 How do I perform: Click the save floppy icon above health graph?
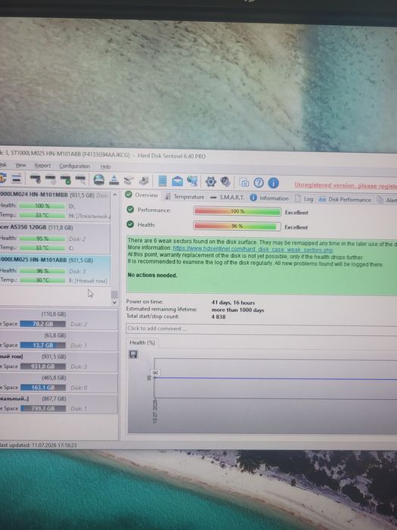133,354
